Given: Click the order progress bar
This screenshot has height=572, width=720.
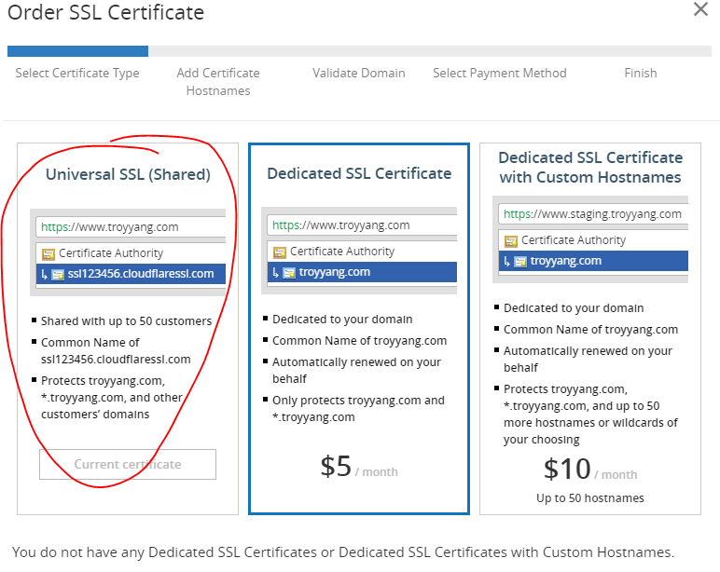Looking at the screenshot, I should [x=359, y=51].
